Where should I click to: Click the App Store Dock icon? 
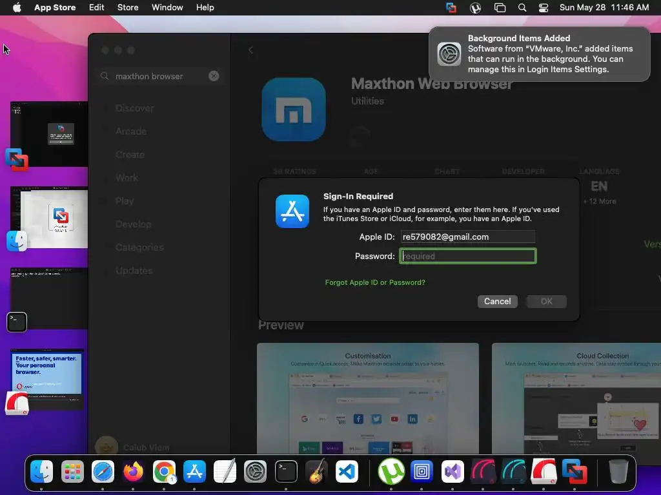[x=194, y=471]
